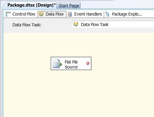Click the Data Flow Task text in combo box
The image size is (154, 117).
click(x=95, y=25)
